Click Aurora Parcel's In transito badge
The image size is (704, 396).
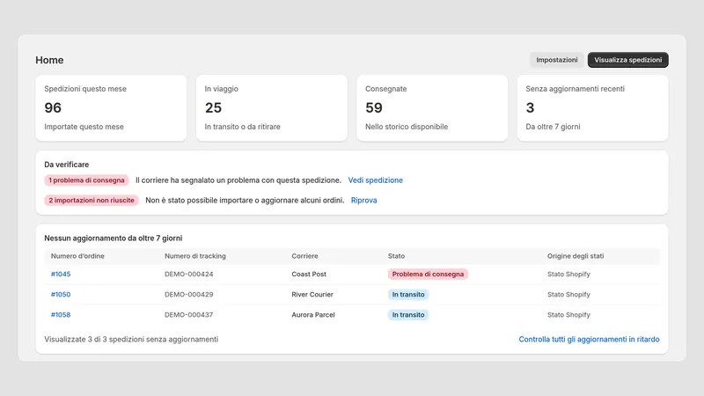(x=408, y=315)
